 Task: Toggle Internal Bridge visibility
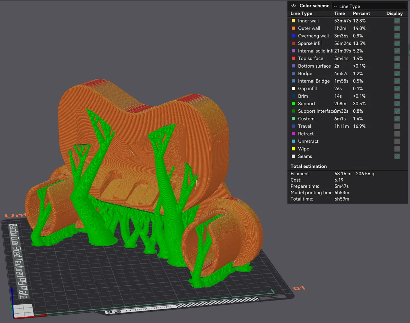[x=397, y=81]
